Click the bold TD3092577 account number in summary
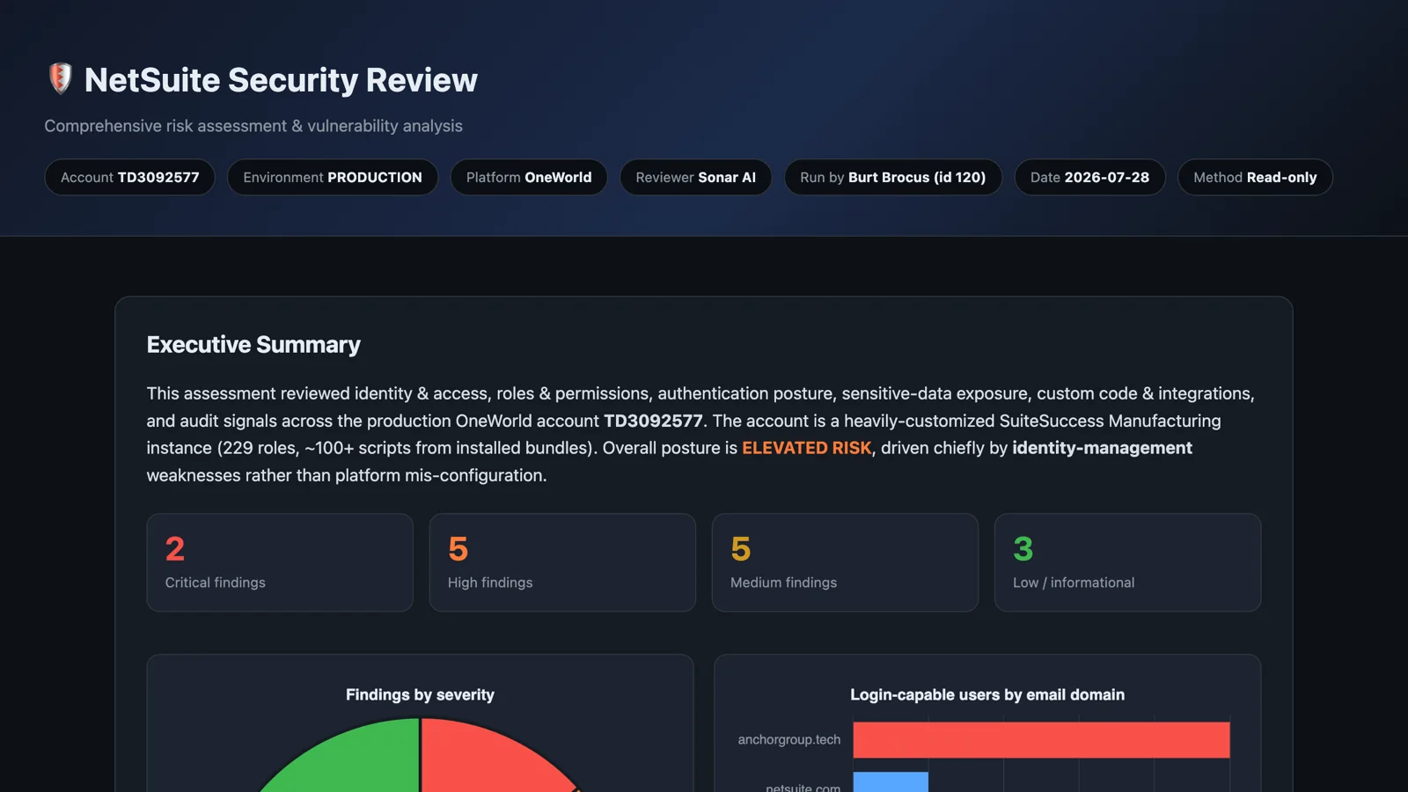 [653, 421]
